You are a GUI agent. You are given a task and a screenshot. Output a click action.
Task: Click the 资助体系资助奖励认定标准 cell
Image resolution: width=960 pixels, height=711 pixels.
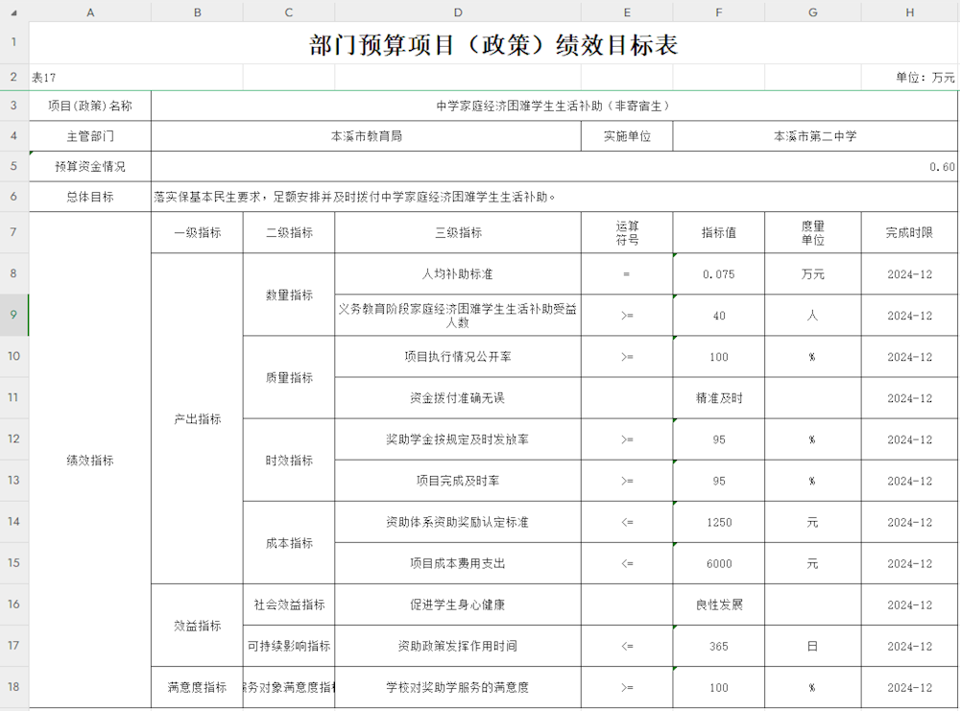pos(458,522)
